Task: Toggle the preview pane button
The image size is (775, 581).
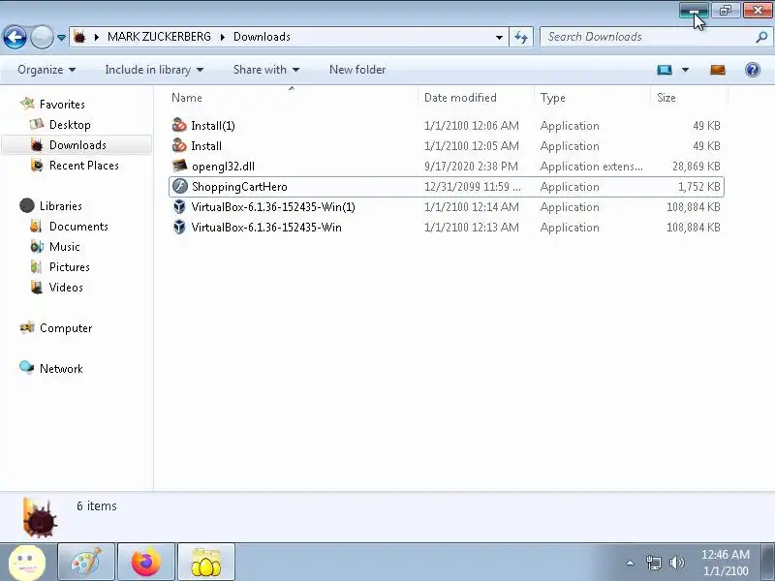Action: point(718,70)
